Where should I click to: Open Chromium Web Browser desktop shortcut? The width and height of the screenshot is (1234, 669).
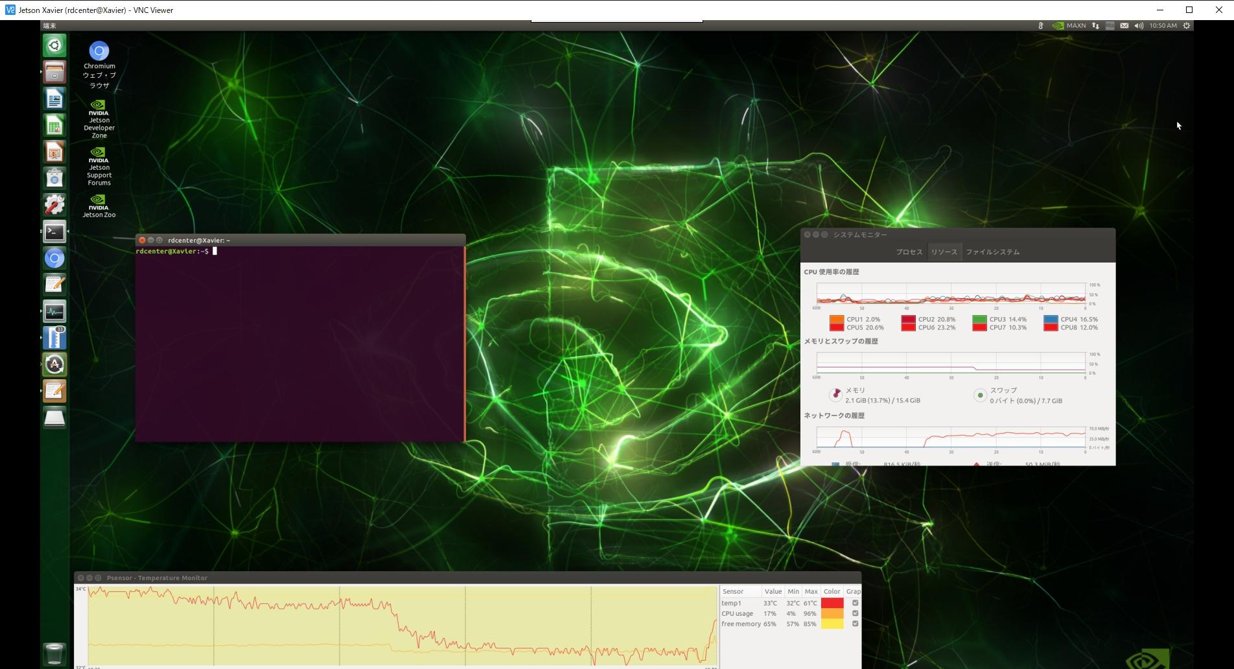pos(99,65)
